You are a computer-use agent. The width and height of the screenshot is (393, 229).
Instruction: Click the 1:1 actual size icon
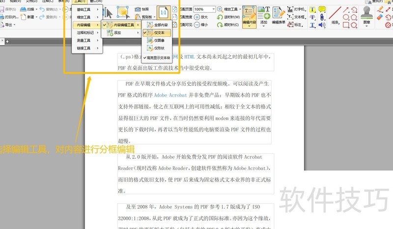[164, 12]
